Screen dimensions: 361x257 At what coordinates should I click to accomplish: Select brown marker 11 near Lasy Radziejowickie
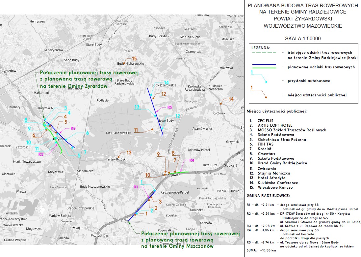pyautogui.click(x=136, y=130)
